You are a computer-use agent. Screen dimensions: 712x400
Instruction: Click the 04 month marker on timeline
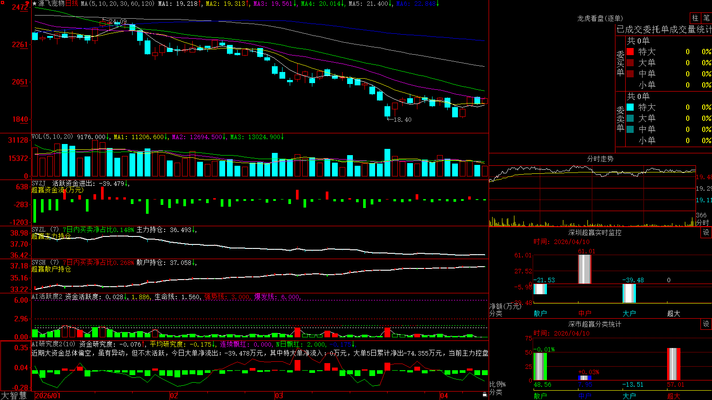click(x=444, y=396)
